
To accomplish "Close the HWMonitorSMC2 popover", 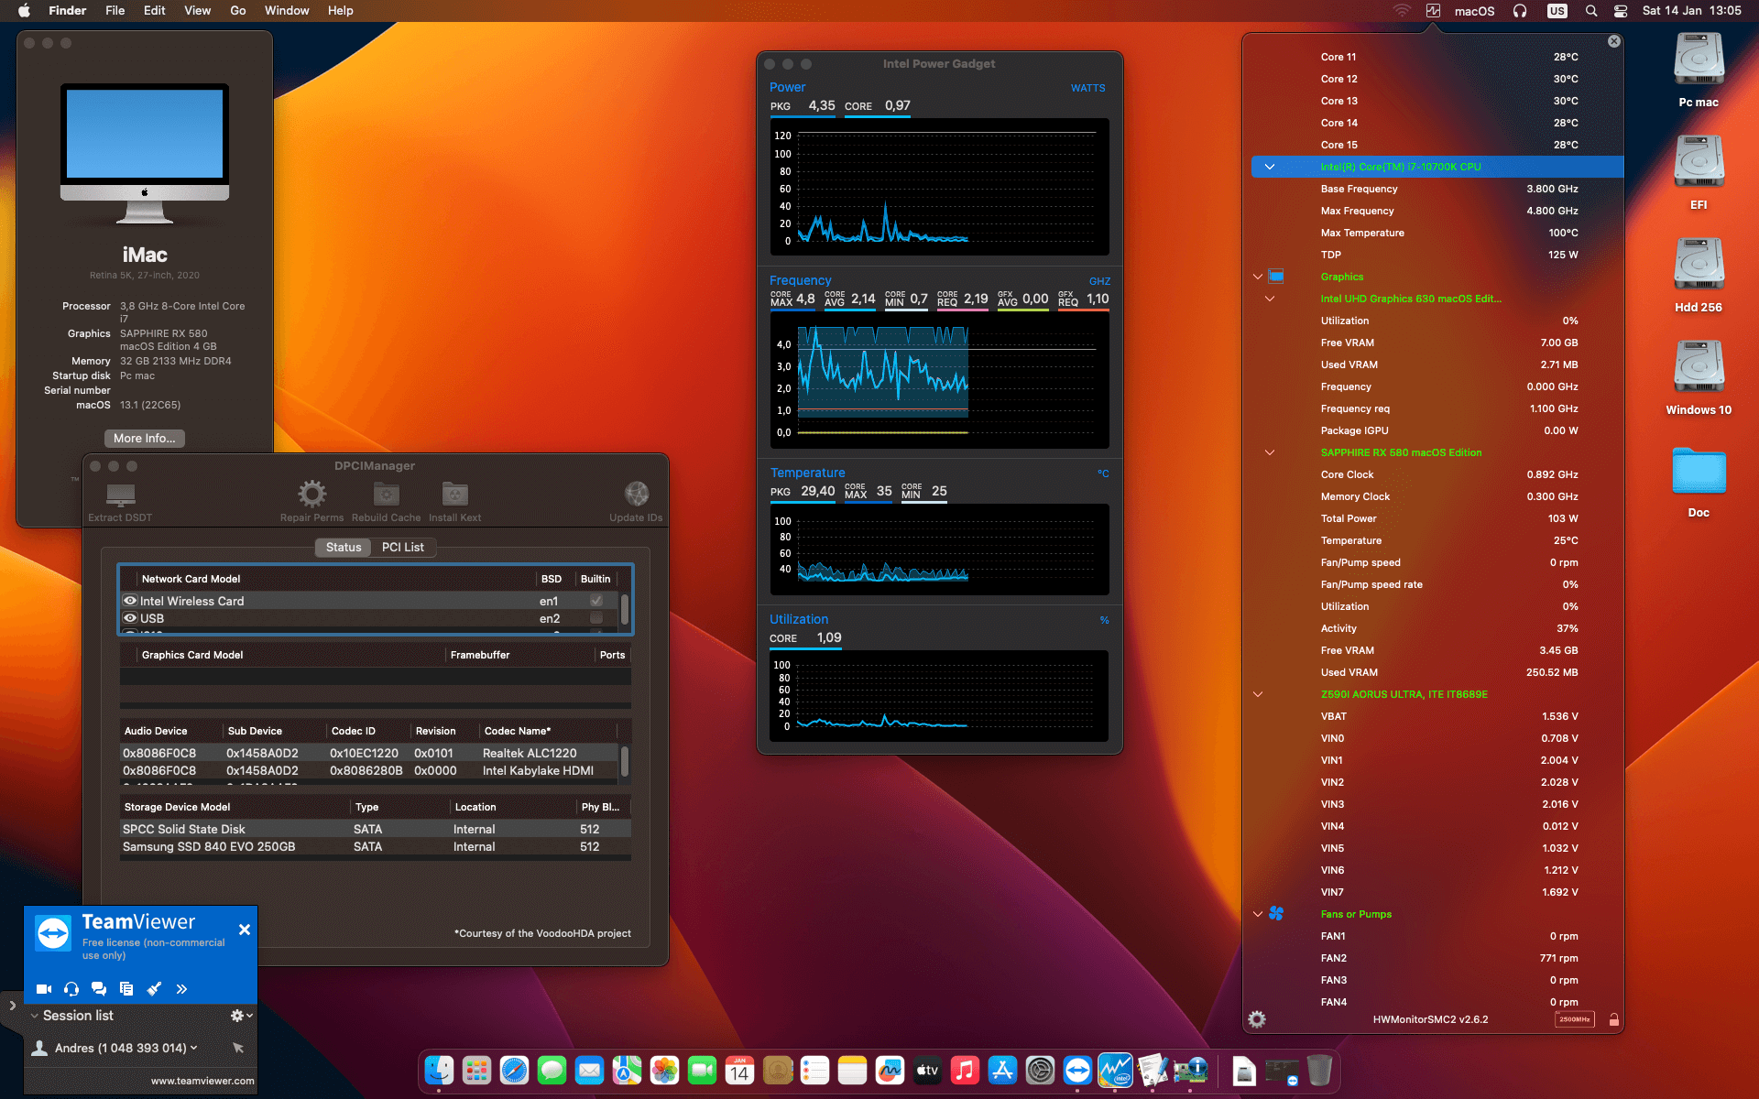I will click(x=1614, y=41).
